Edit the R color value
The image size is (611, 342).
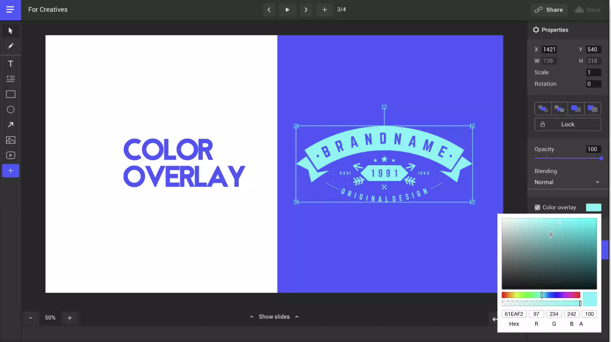[x=536, y=314]
